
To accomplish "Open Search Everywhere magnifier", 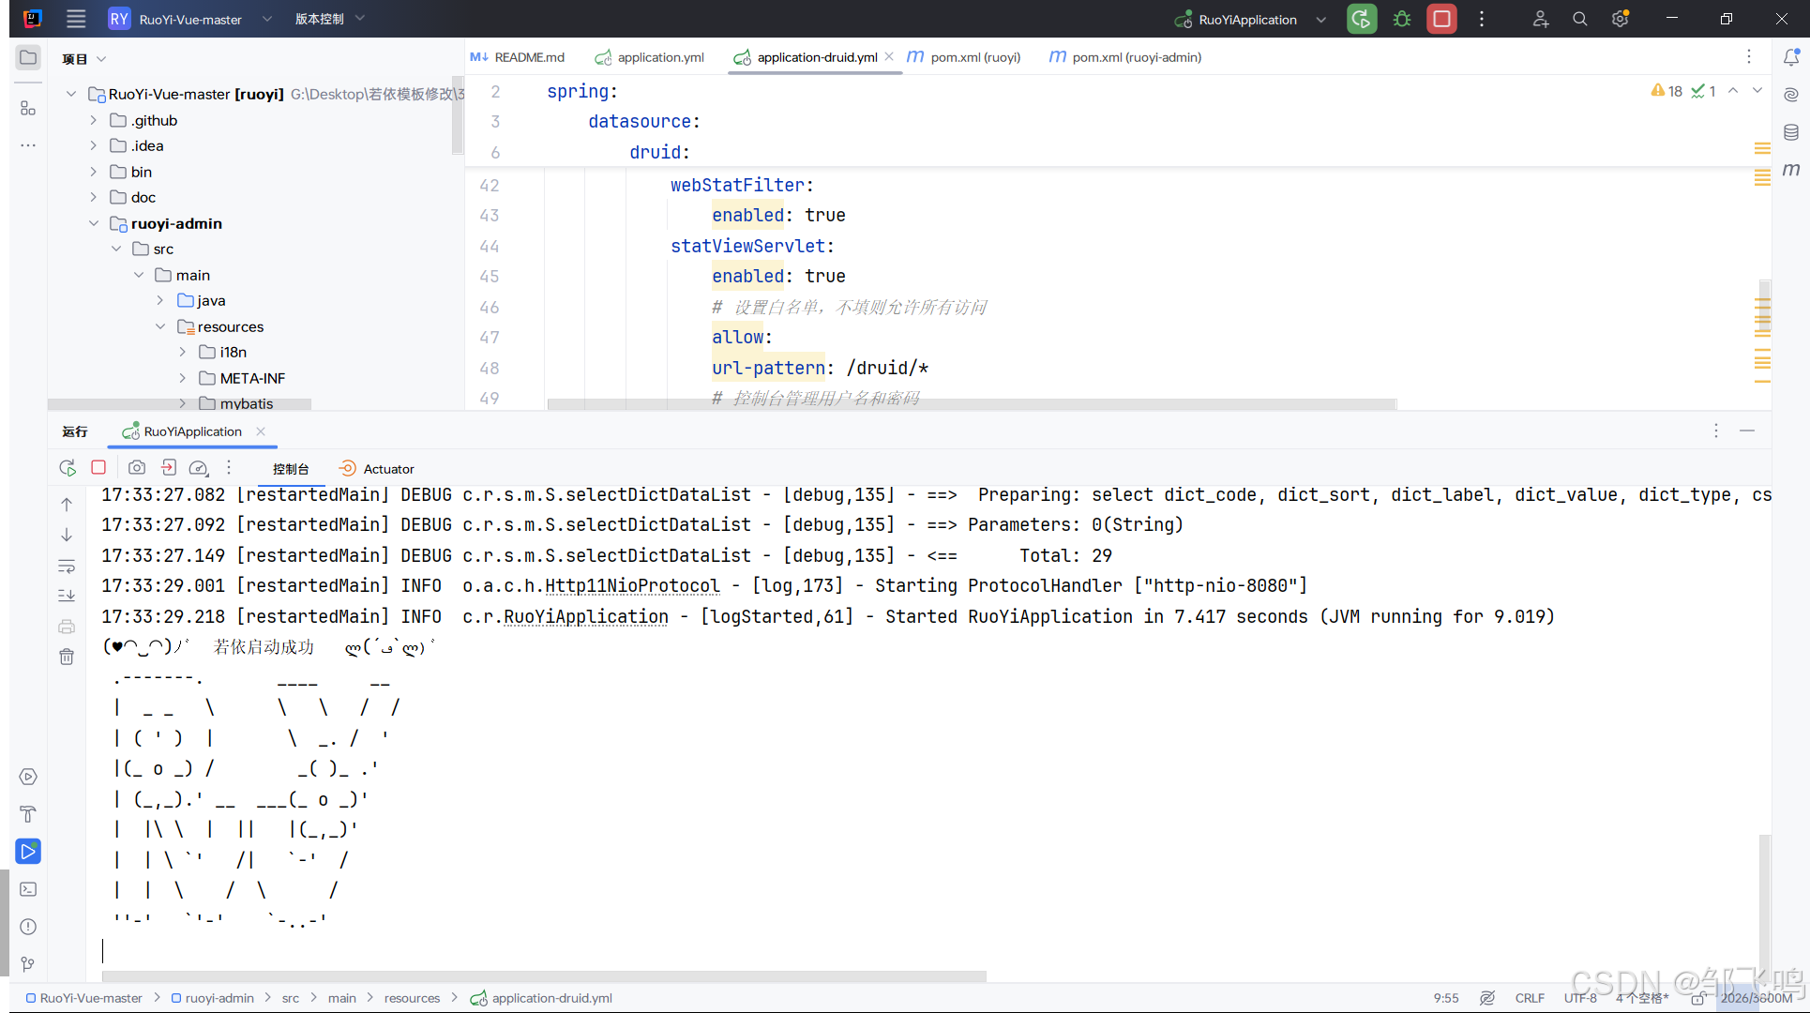I will tap(1580, 19).
